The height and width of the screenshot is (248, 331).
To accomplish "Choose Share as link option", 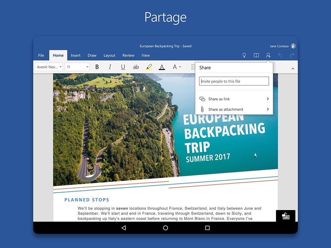I will click(x=219, y=99).
